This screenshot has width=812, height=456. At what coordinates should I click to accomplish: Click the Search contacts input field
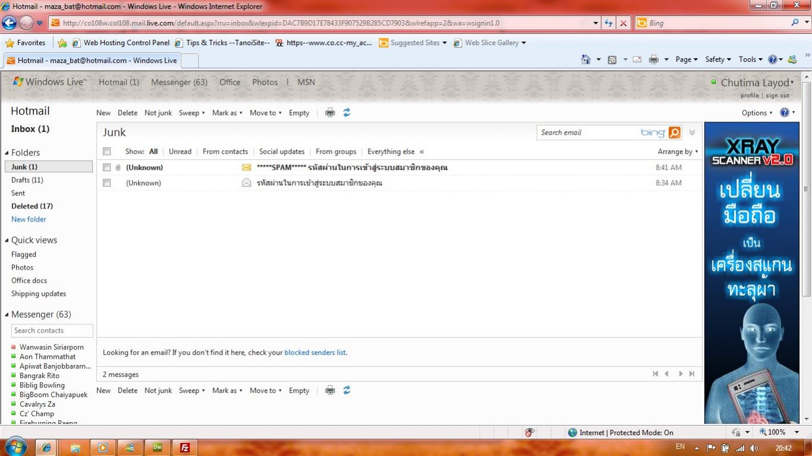pos(52,331)
